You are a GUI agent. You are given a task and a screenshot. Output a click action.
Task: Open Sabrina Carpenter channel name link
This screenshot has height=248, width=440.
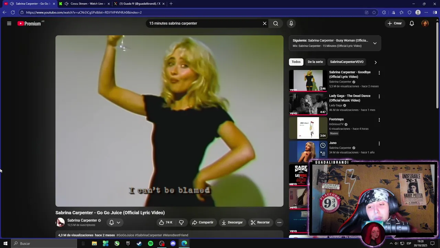tap(82, 220)
